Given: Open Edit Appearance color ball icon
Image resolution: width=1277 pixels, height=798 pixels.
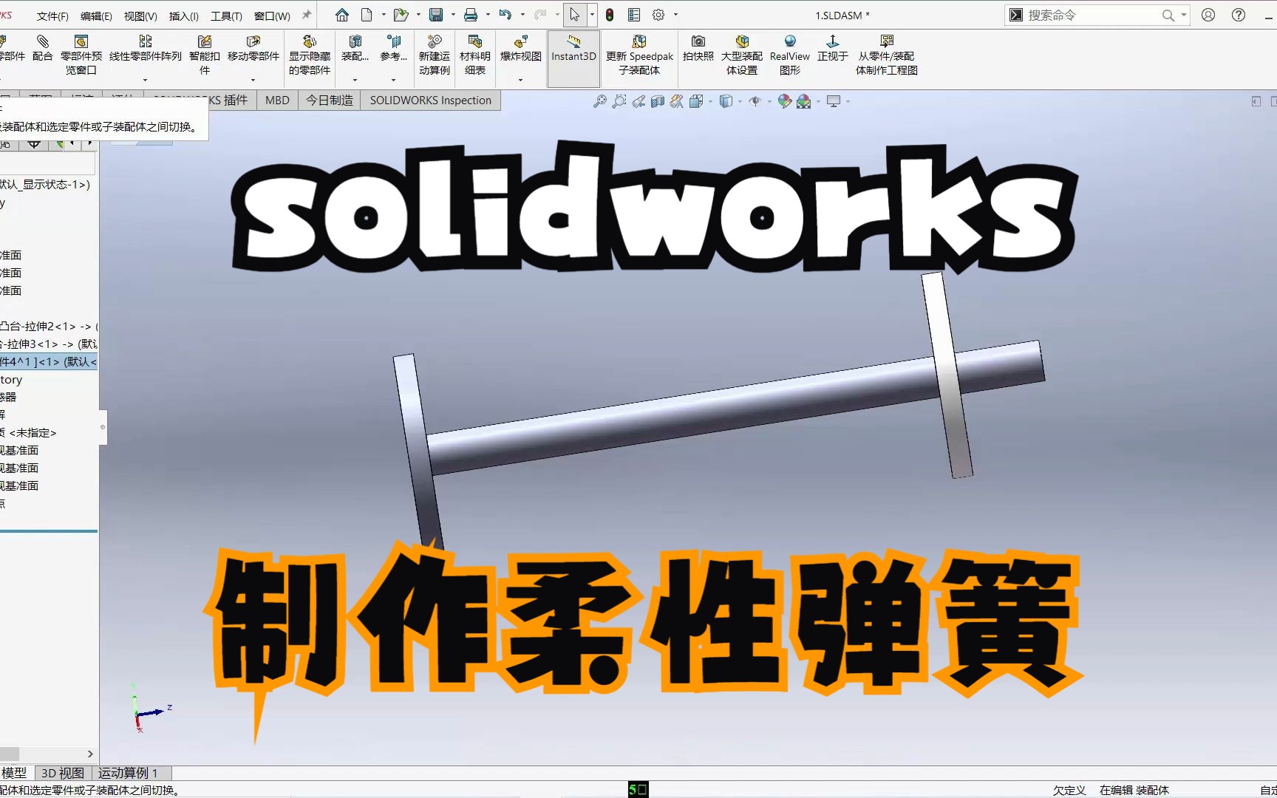Looking at the screenshot, I should pyautogui.click(x=785, y=101).
